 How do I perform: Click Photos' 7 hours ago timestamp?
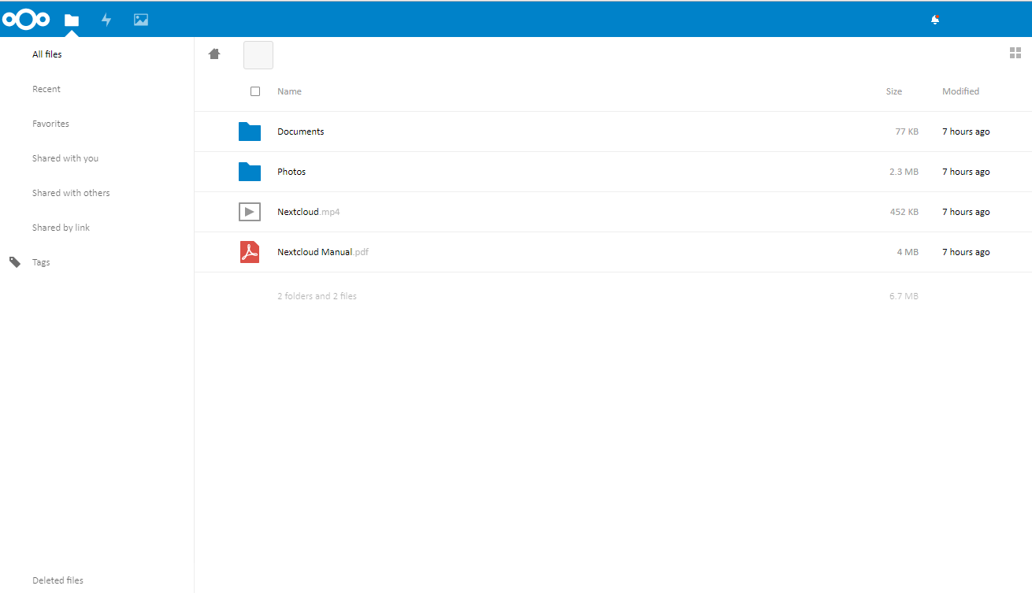tap(966, 172)
